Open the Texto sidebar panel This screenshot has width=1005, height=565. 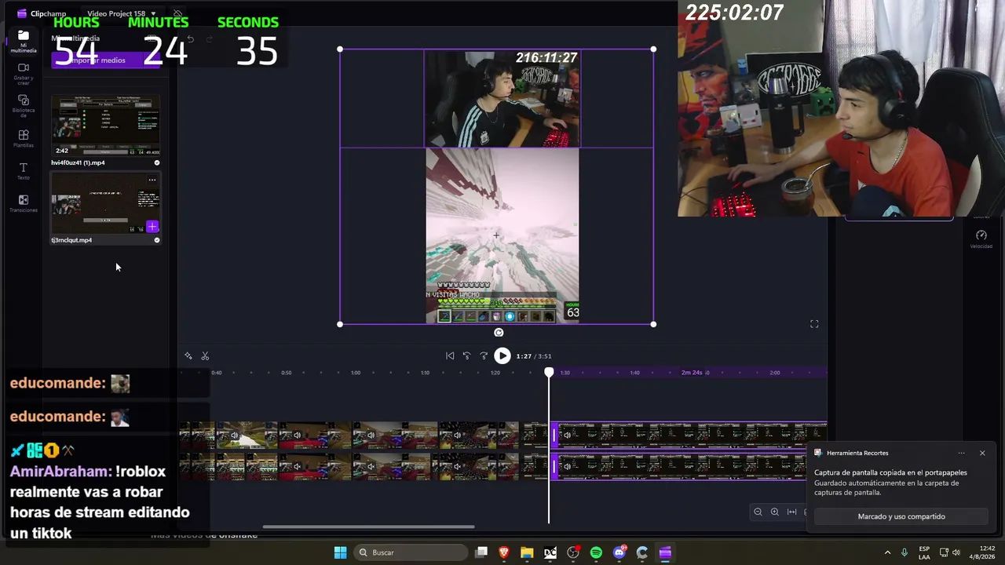coord(24,171)
